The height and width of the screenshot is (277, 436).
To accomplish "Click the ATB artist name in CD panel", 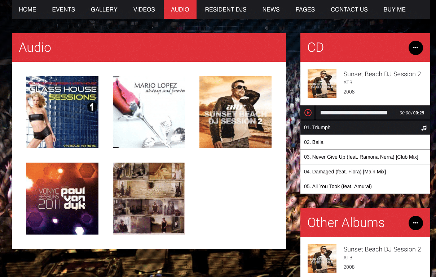I will coord(348,83).
